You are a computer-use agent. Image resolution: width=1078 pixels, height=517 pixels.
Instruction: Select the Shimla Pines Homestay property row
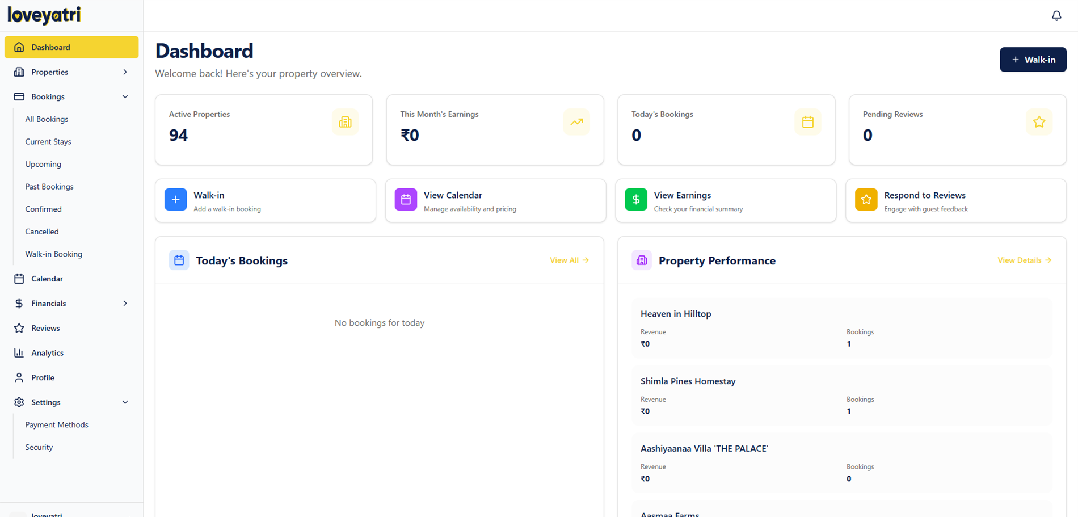[x=842, y=396]
